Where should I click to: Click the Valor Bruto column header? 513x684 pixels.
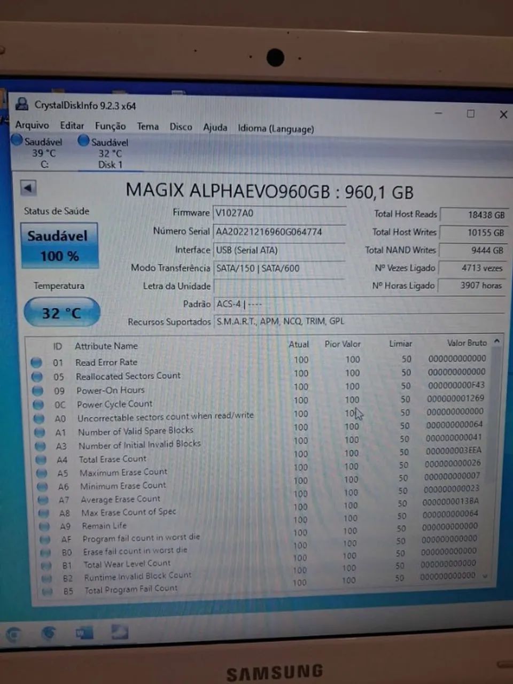click(467, 343)
